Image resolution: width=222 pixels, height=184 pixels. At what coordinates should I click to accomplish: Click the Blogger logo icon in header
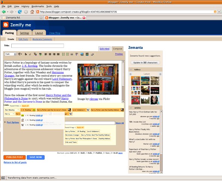click(6, 24)
